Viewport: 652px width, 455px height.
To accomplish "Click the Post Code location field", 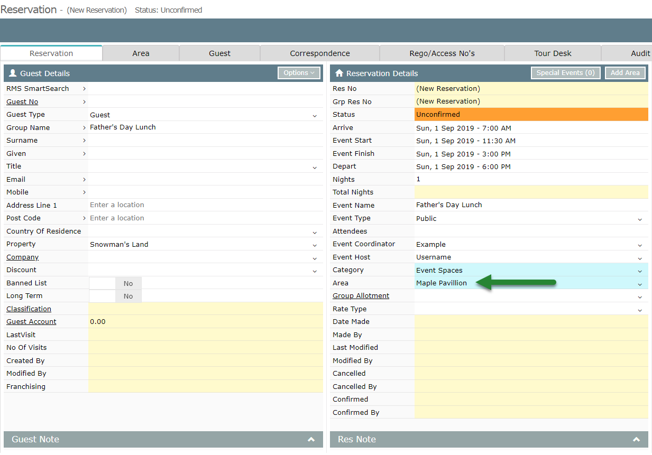I will pos(205,218).
